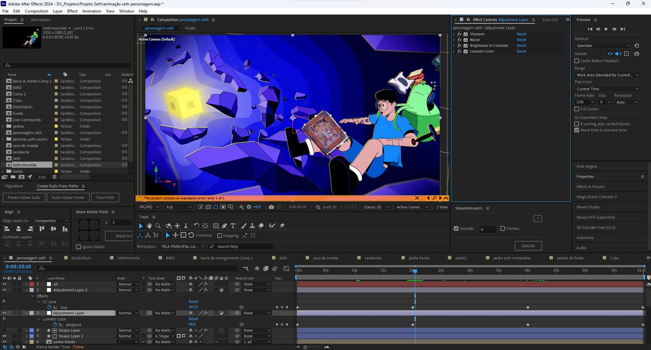Select the Eraser tool

tap(261, 226)
